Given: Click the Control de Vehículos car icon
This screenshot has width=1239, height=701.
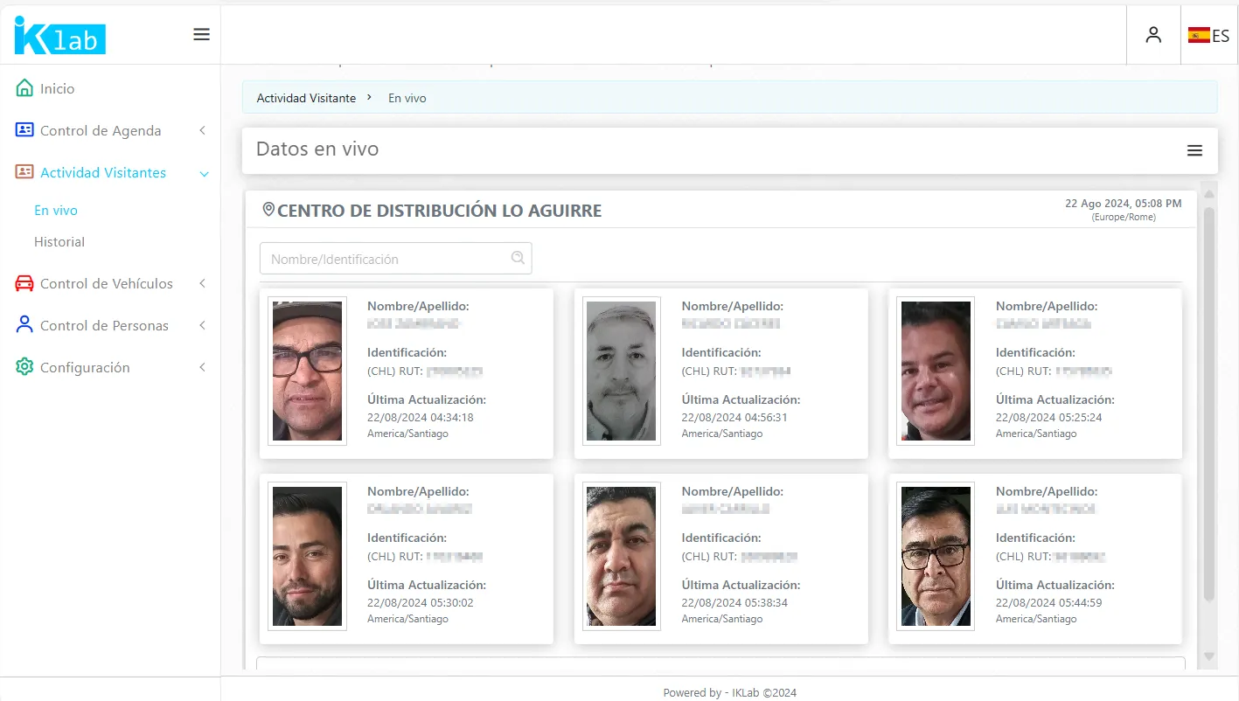Looking at the screenshot, I should (x=24, y=283).
